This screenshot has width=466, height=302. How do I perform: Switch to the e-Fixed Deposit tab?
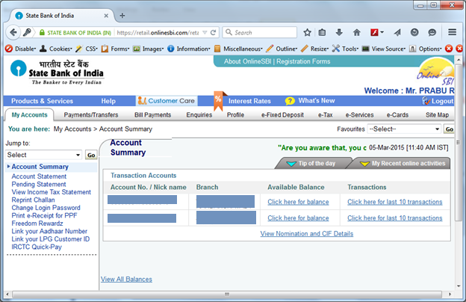coord(282,115)
